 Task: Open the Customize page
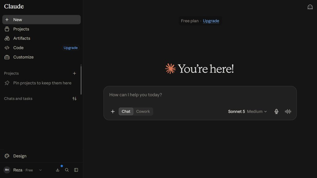pos(41,57)
